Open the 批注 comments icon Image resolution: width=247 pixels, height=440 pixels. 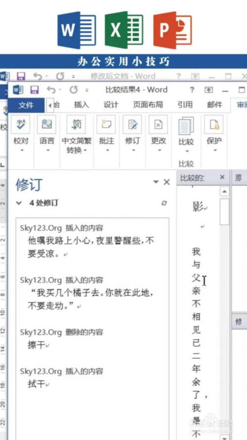pos(106,124)
